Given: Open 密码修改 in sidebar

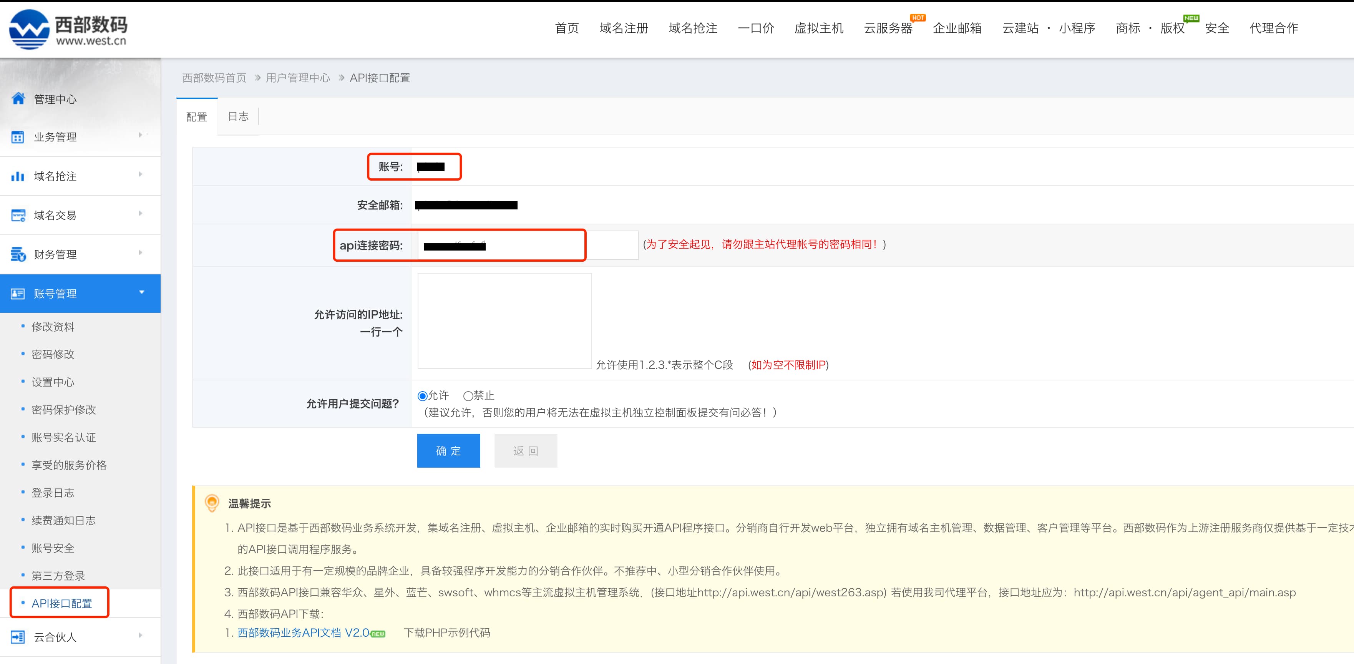Looking at the screenshot, I should click(53, 354).
